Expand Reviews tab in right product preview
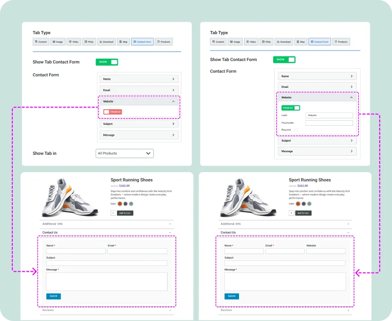392x321 pixels. point(285,310)
